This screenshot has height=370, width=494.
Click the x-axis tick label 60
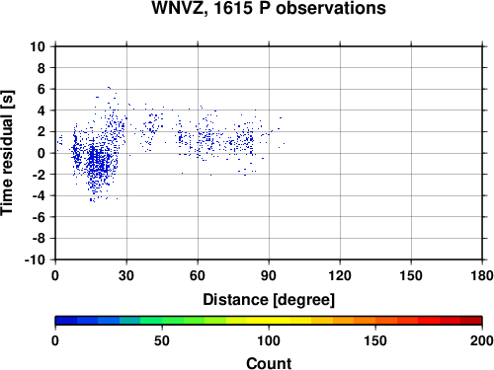(198, 275)
